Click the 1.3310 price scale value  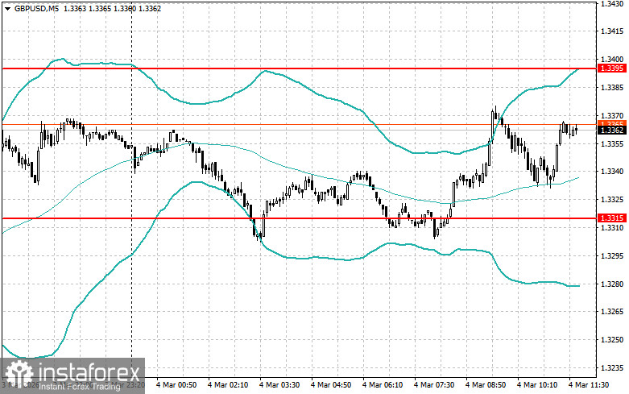(612, 228)
